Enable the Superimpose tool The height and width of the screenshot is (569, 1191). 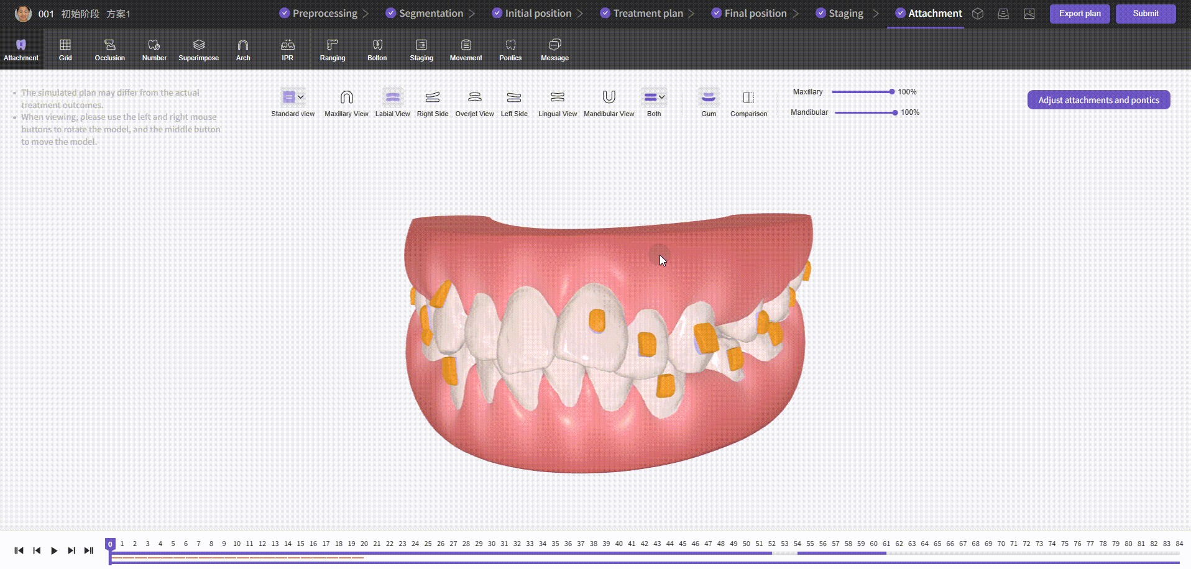tap(199, 50)
